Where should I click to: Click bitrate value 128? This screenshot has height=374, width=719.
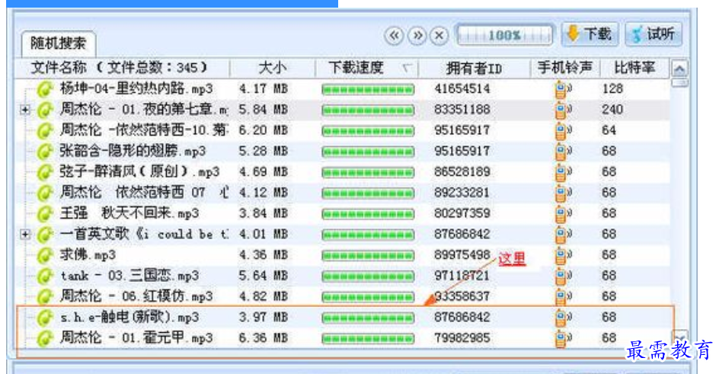click(x=612, y=89)
